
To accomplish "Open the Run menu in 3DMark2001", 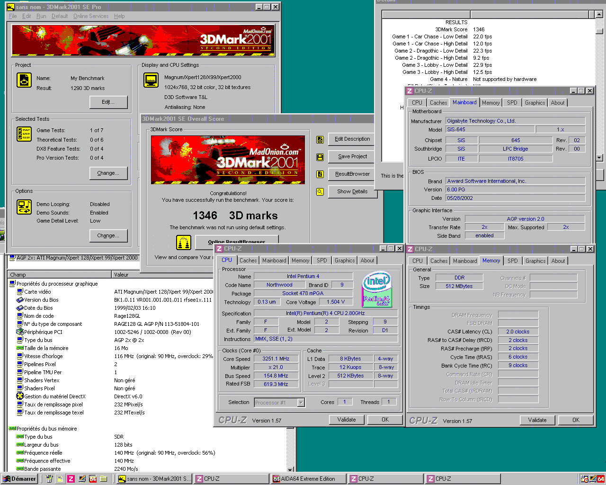I will tap(41, 16).
